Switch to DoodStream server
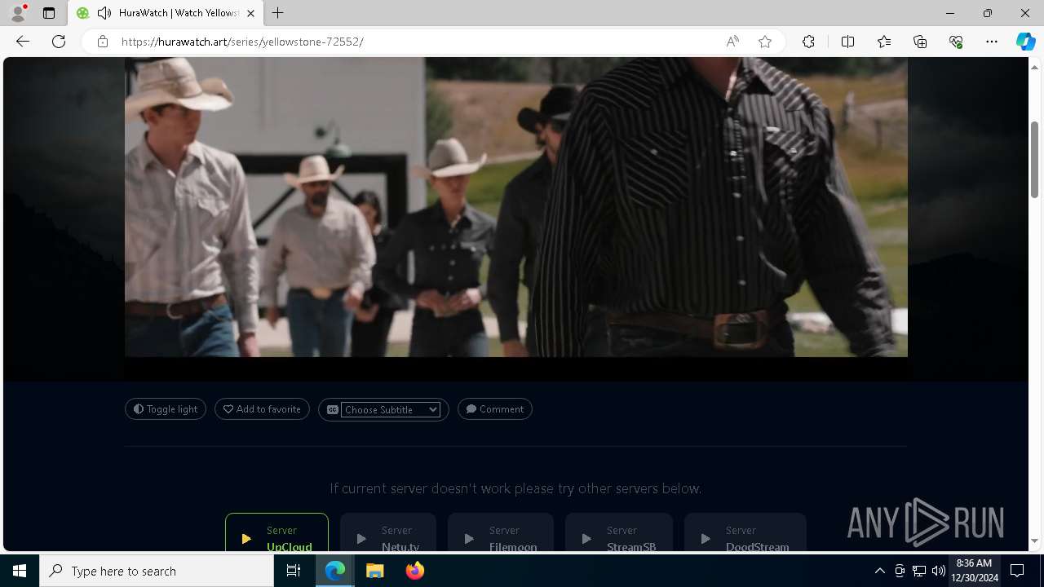This screenshot has width=1044, height=587. point(745,533)
